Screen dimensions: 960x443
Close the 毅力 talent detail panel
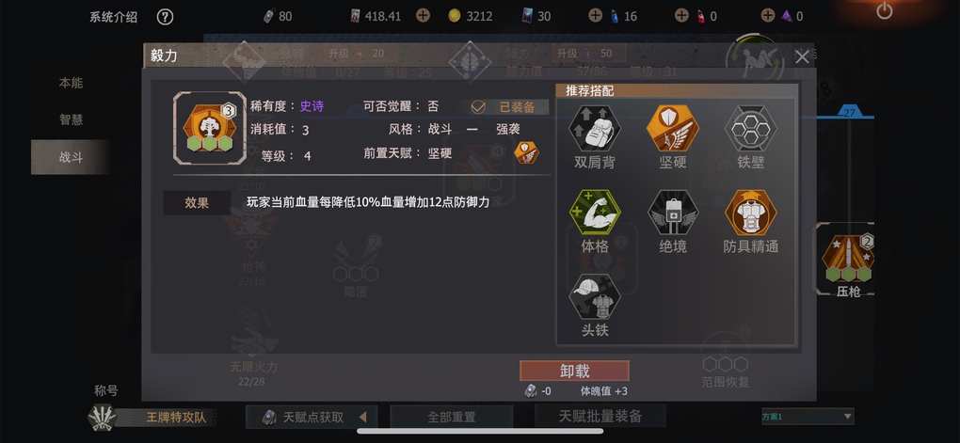[x=802, y=57]
